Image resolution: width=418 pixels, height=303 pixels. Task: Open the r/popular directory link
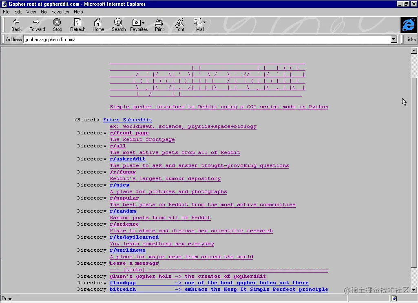(x=124, y=198)
